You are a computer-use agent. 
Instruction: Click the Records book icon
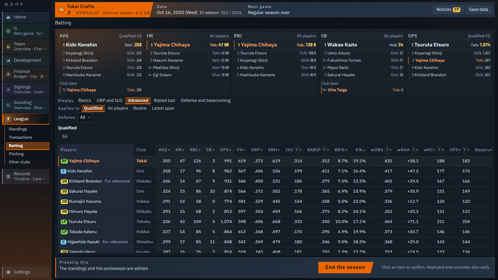coord(8,177)
